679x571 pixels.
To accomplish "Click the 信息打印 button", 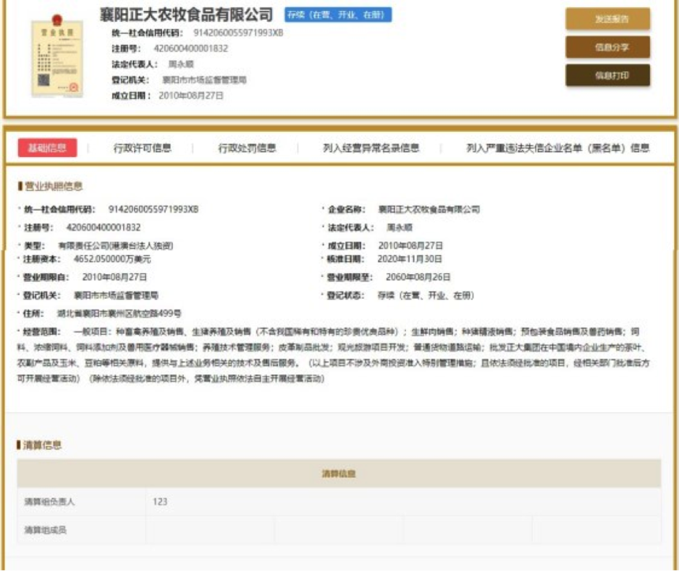I will (x=608, y=75).
